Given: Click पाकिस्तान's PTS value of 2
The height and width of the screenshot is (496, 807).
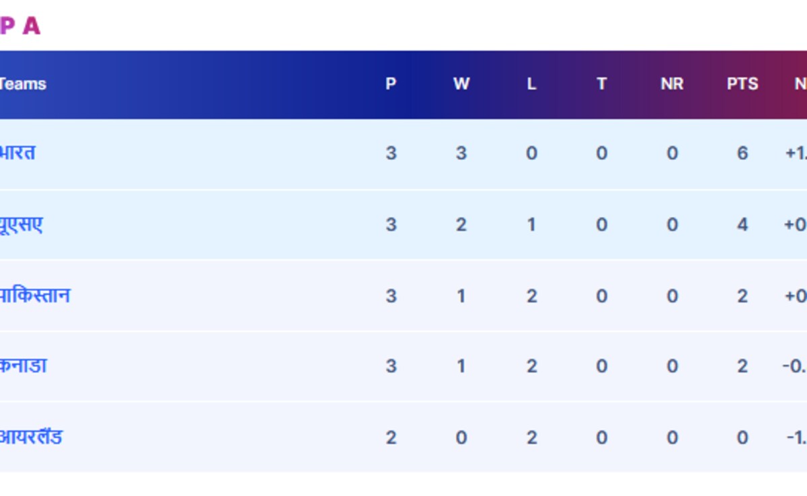Looking at the screenshot, I should coord(742,296).
